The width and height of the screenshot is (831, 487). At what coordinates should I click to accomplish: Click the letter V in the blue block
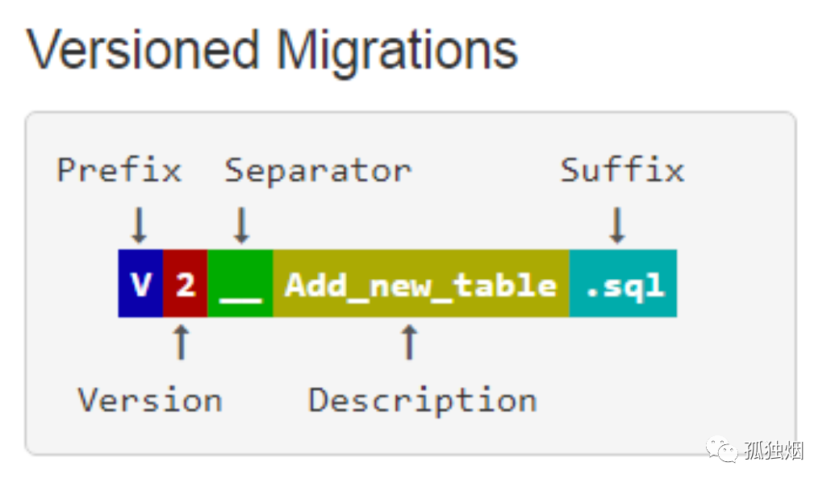pyautogui.click(x=141, y=285)
